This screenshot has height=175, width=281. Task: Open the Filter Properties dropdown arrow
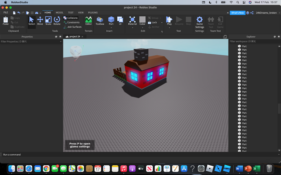point(61,41)
